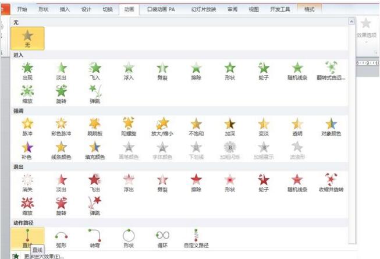Apply the red 随机线条 exit effect
This screenshot has width=380, height=259.
click(297, 183)
